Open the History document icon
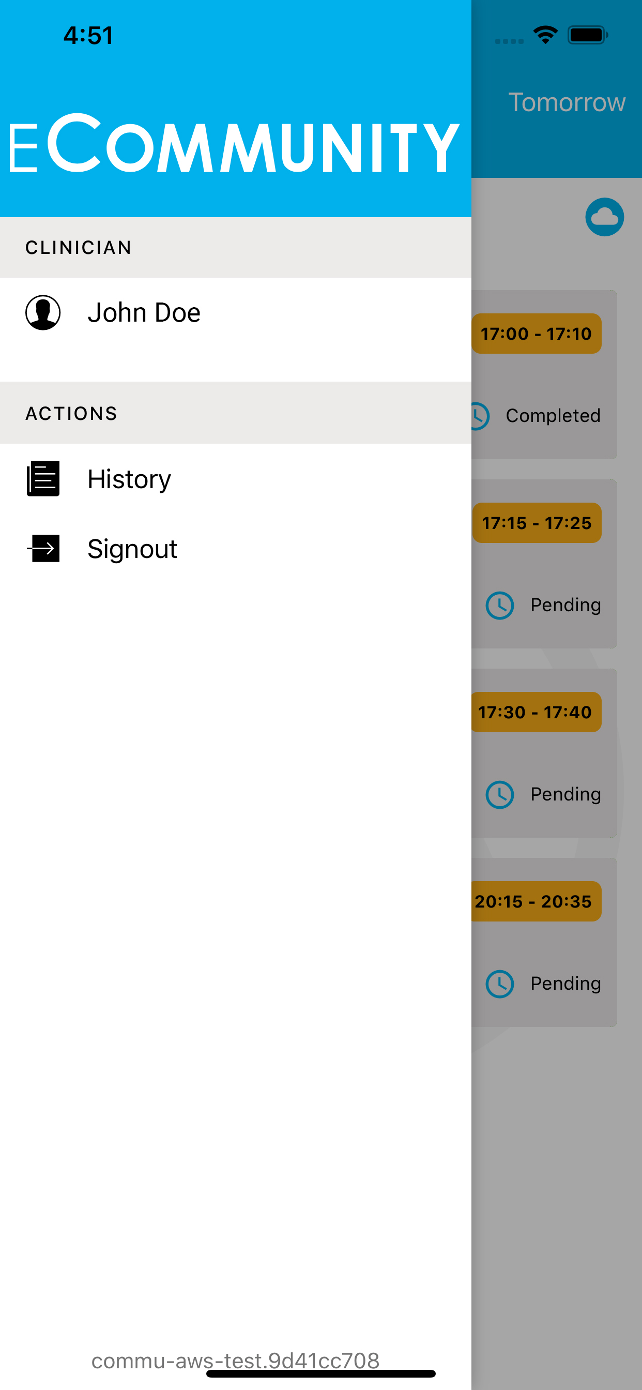Screen dimensions: 642x1390 [x=42, y=479]
